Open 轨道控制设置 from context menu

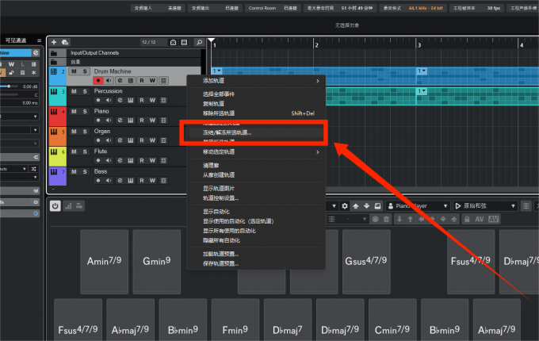point(256,198)
